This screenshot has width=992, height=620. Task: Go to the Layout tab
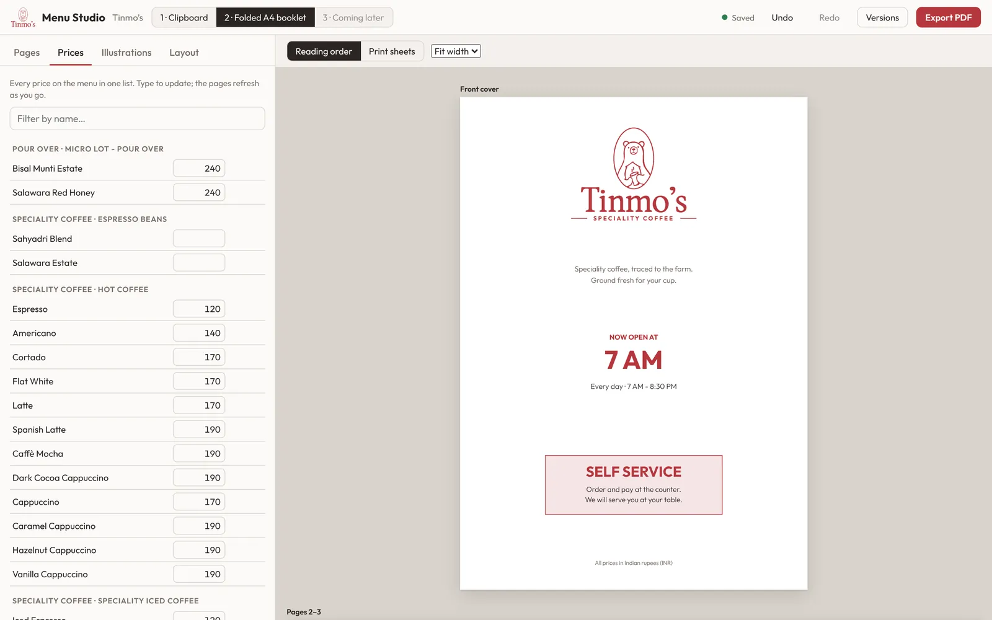point(184,53)
